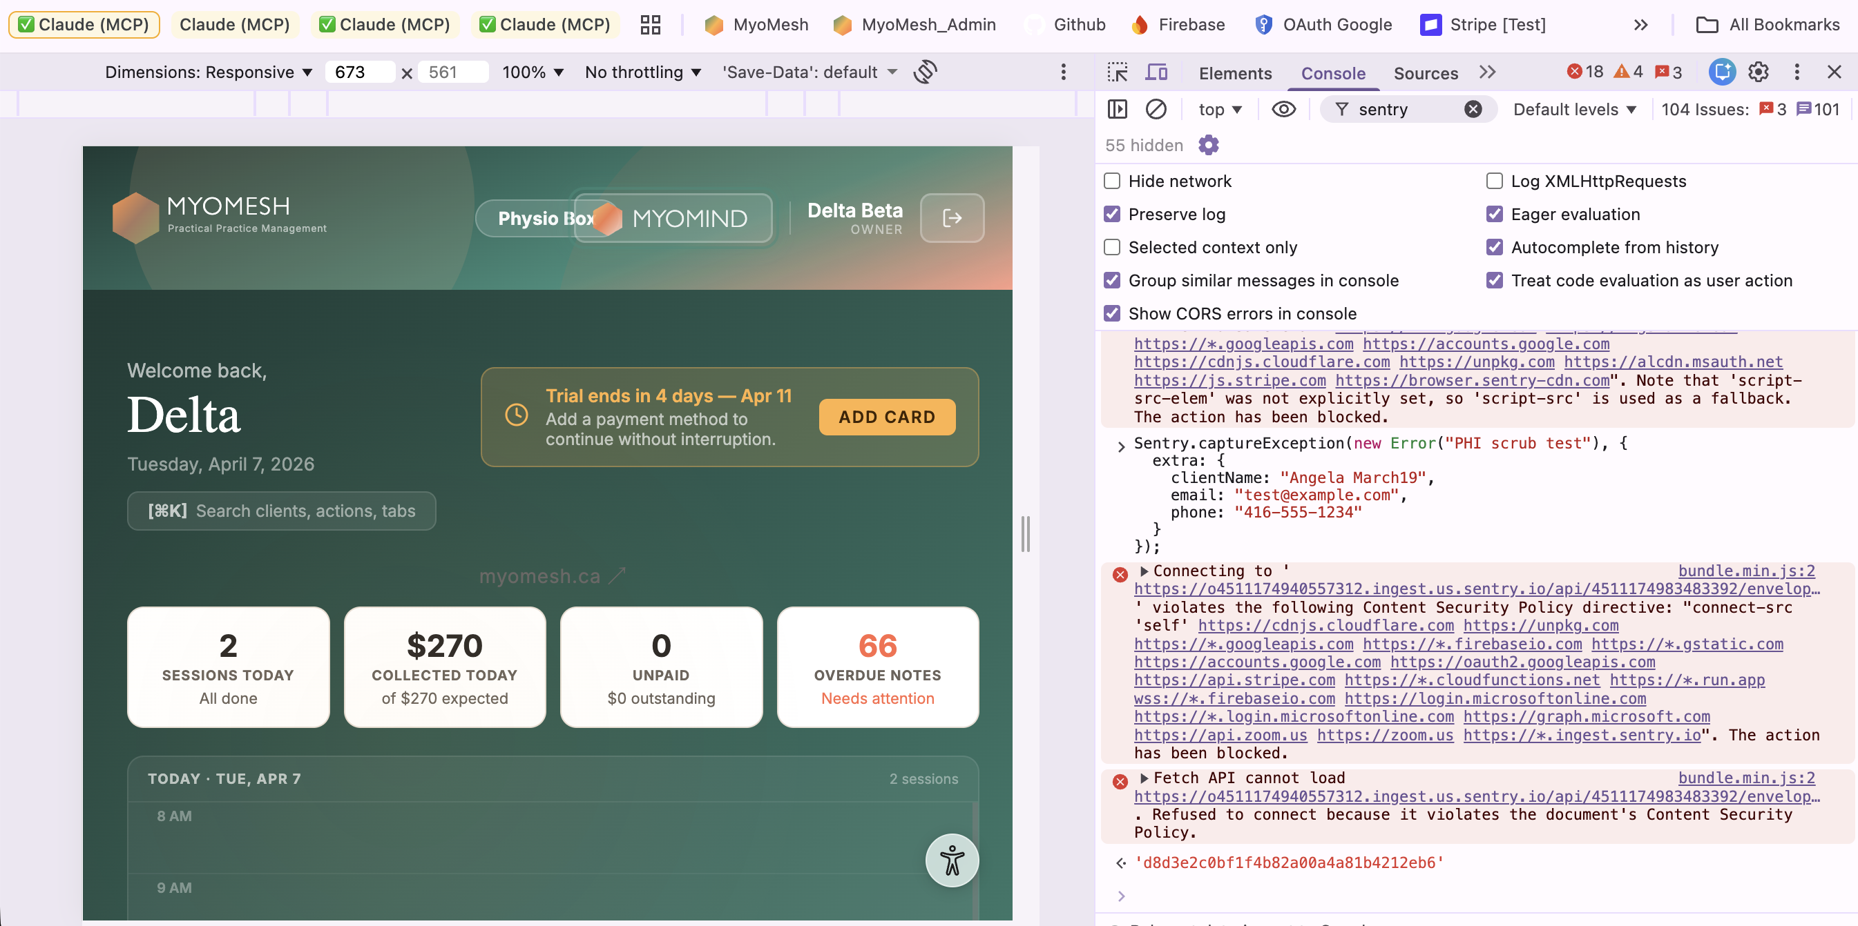The image size is (1858, 926).
Task: Click the inspect element picker icon
Action: [x=1118, y=72]
